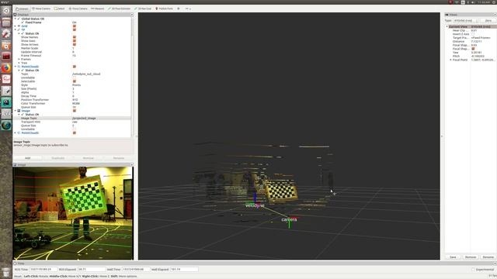Open the Ubuntu Software launcher icon
This screenshot has height=279, width=497.
pyautogui.click(x=6, y=45)
